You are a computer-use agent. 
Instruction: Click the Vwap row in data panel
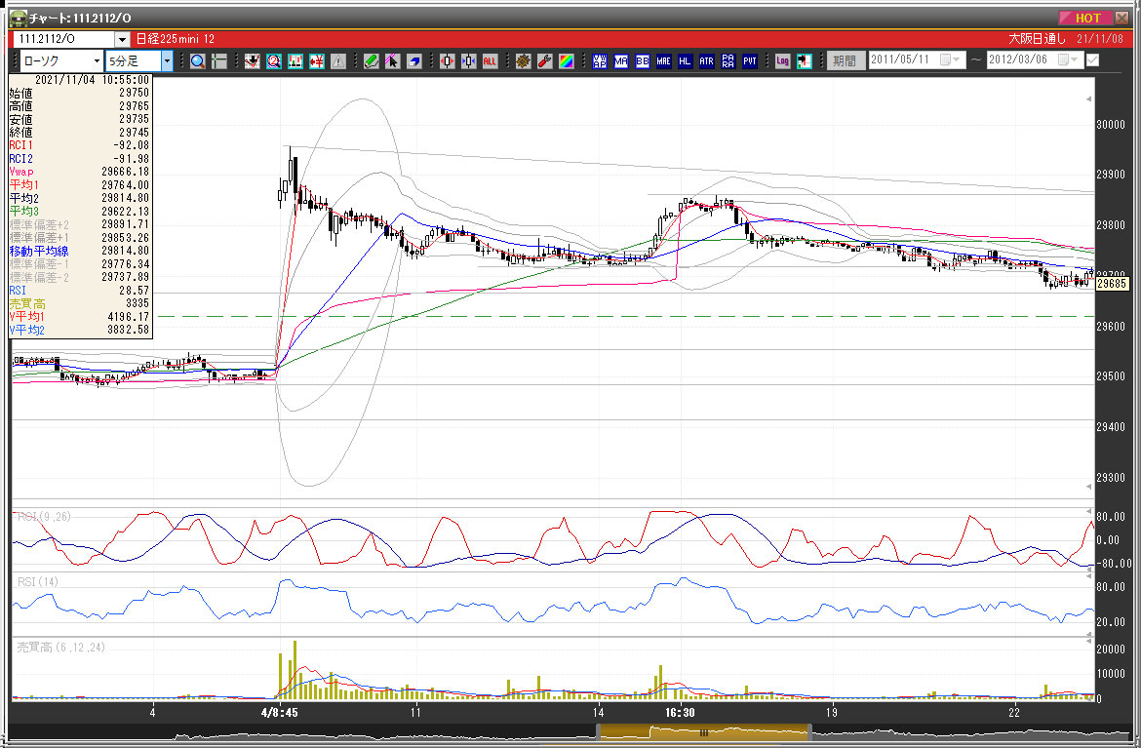click(x=79, y=172)
